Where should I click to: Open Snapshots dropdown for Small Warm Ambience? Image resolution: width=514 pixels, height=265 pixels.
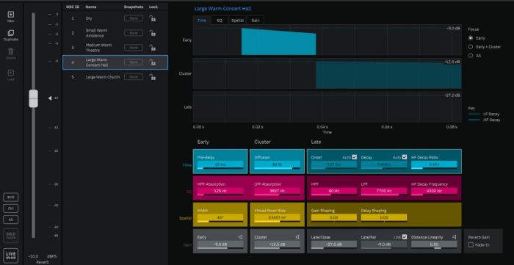134,33
